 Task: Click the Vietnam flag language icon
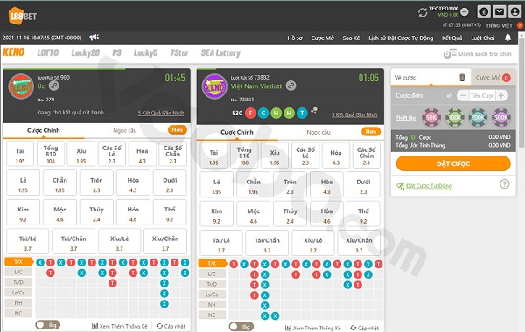(520, 25)
